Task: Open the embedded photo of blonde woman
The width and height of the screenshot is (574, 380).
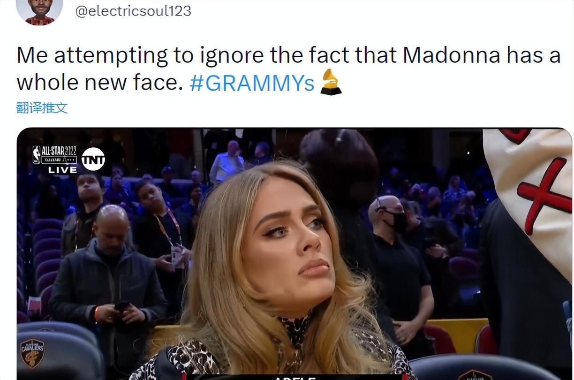Action: coord(294,254)
